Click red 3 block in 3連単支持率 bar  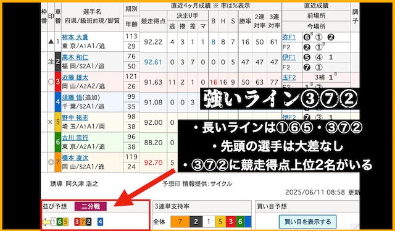[231, 222]
